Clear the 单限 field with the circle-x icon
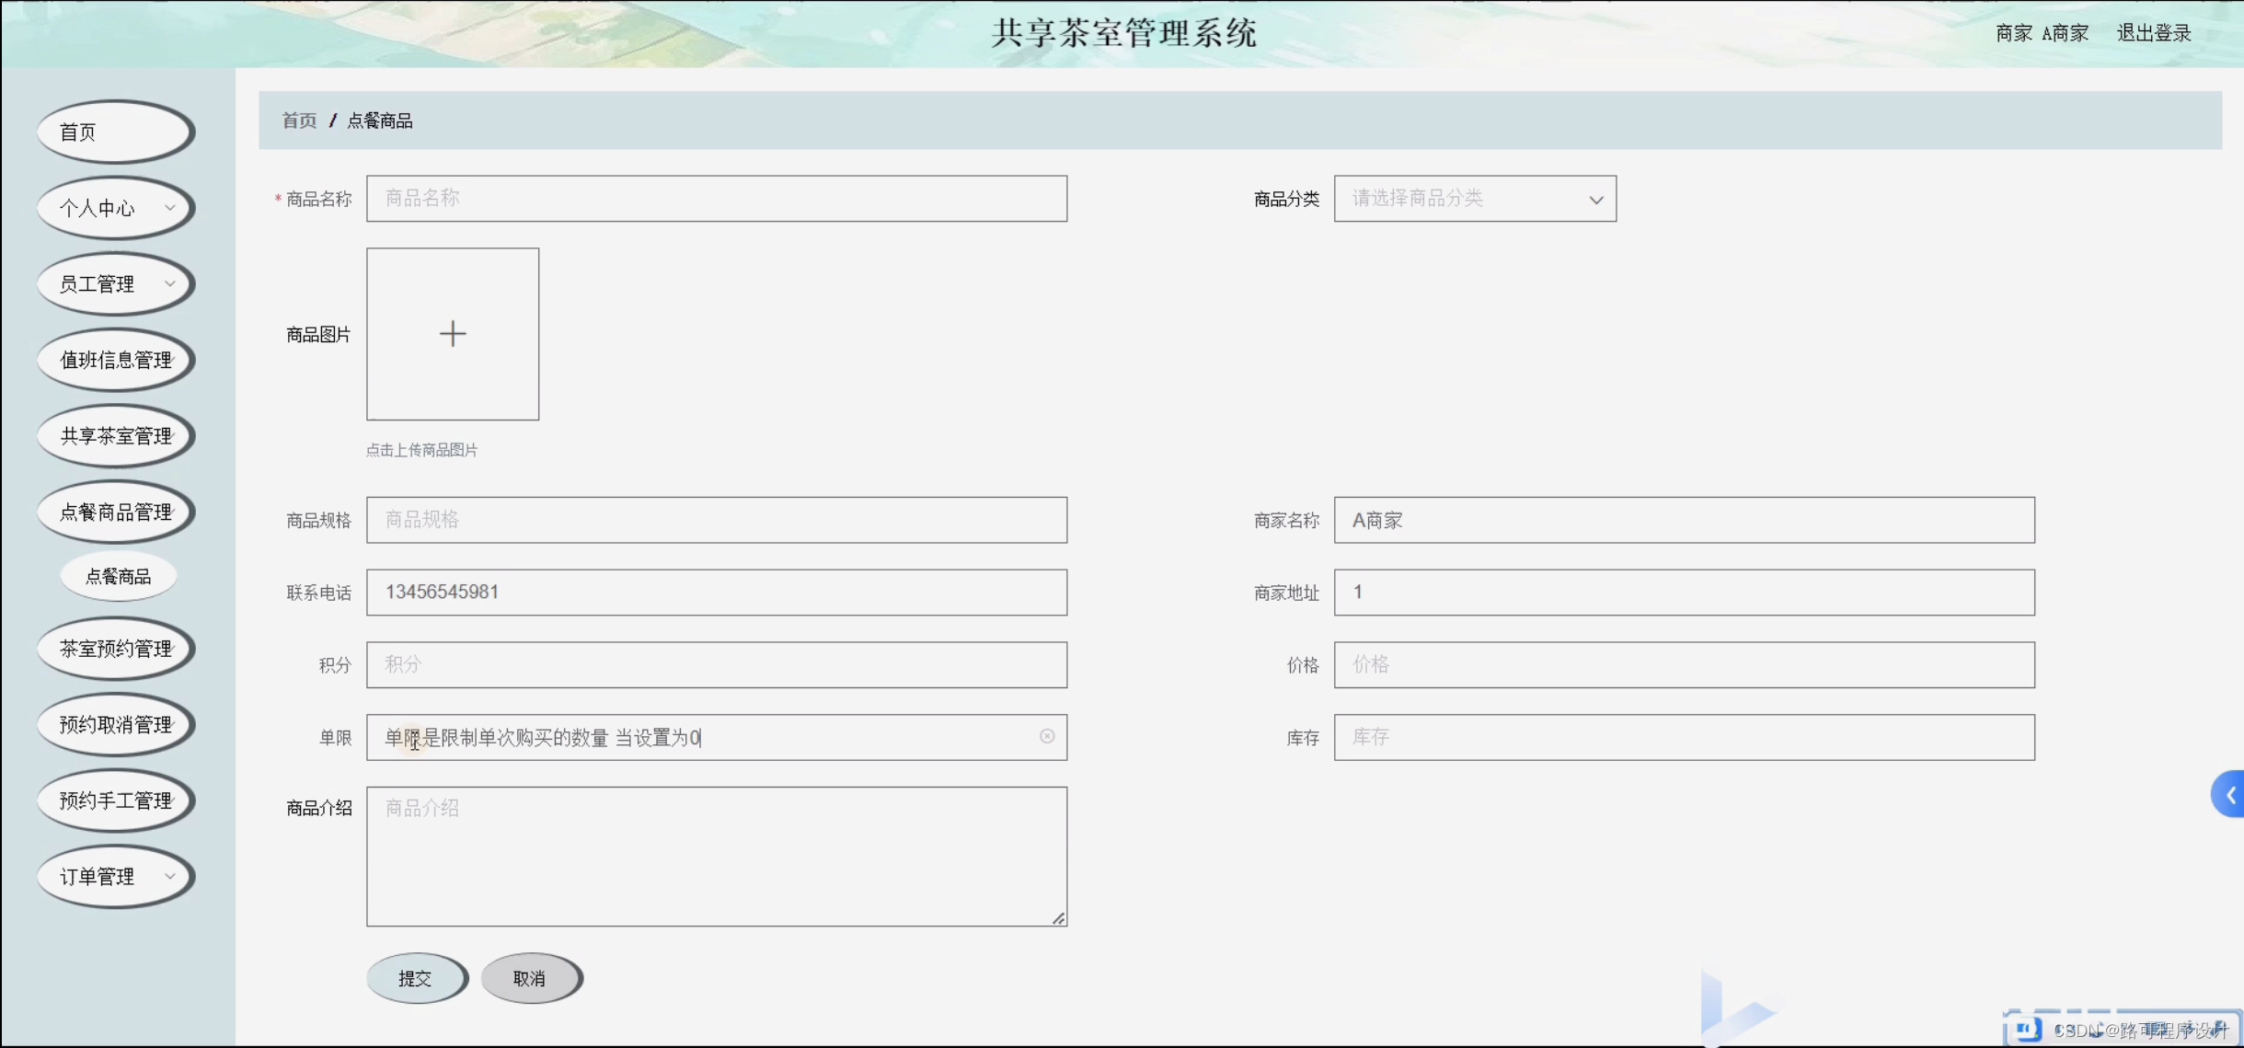This screenshot has width=2244, height=1048. pos(1047,736)
